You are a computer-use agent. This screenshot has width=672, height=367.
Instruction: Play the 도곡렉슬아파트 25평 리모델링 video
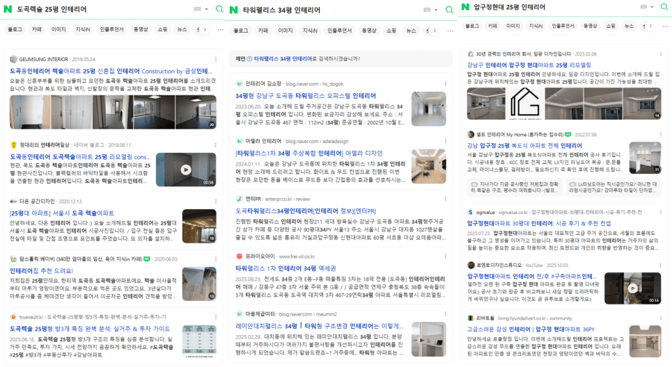(x=186, y=170)
